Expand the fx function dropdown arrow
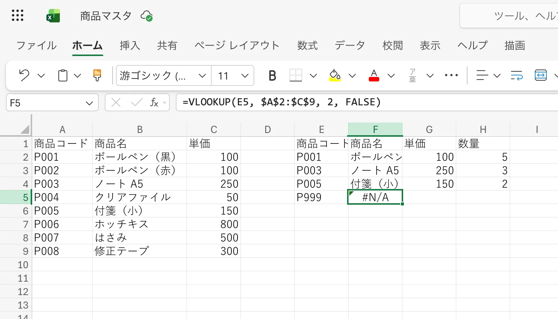The width and height of the screenshot is (558, 319). (165, 103)
